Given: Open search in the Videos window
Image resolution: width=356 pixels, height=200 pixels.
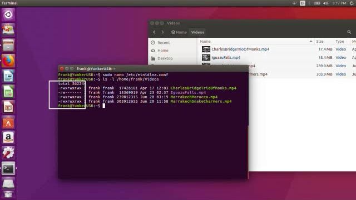Looking at the screenshot, I should [349, 32].
